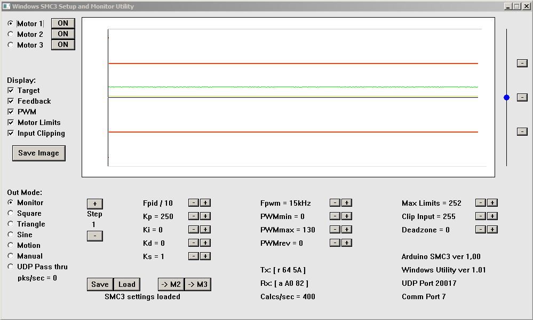Decrease Ks value
The height and width of the screenshot is (320, 533).
point(194,256)
